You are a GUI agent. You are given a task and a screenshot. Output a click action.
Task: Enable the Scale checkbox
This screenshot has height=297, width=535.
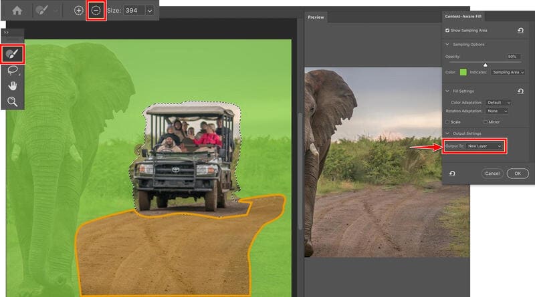pyautogui.click(x=447, y=122)
